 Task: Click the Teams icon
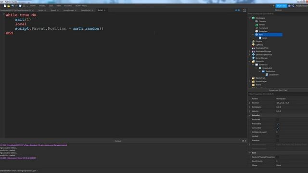coord(254,85)
